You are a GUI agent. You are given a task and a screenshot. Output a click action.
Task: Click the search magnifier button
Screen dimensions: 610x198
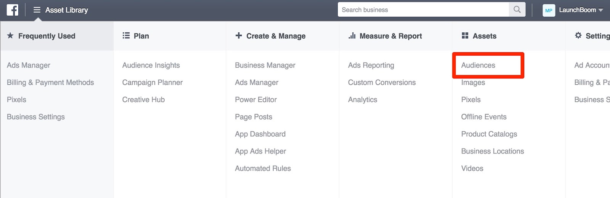pos(517,10)
